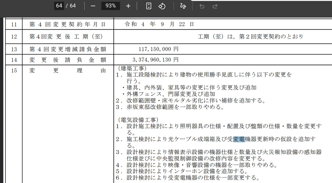
Task: Click the fit to page icon
Action: (x=149, y=6)
